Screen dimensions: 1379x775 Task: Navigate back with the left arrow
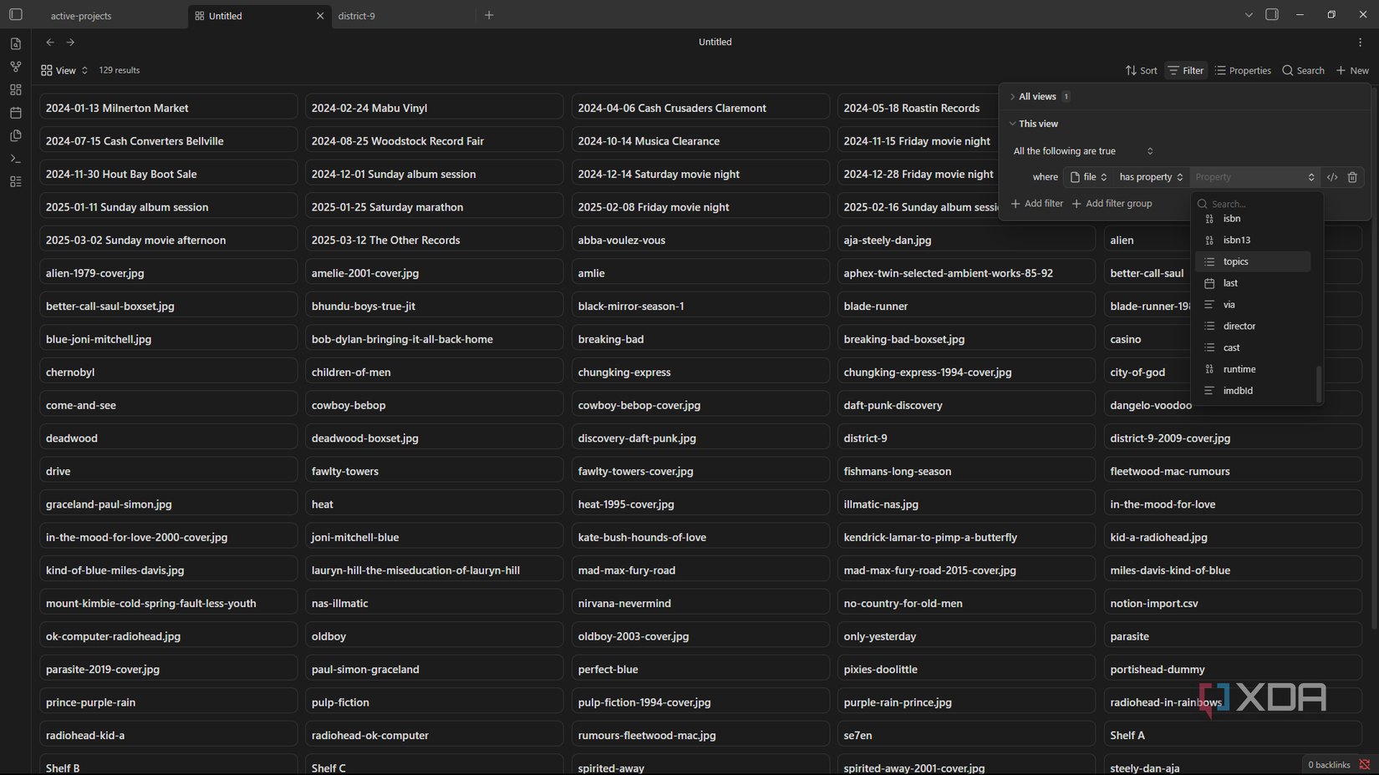point(50,42)
